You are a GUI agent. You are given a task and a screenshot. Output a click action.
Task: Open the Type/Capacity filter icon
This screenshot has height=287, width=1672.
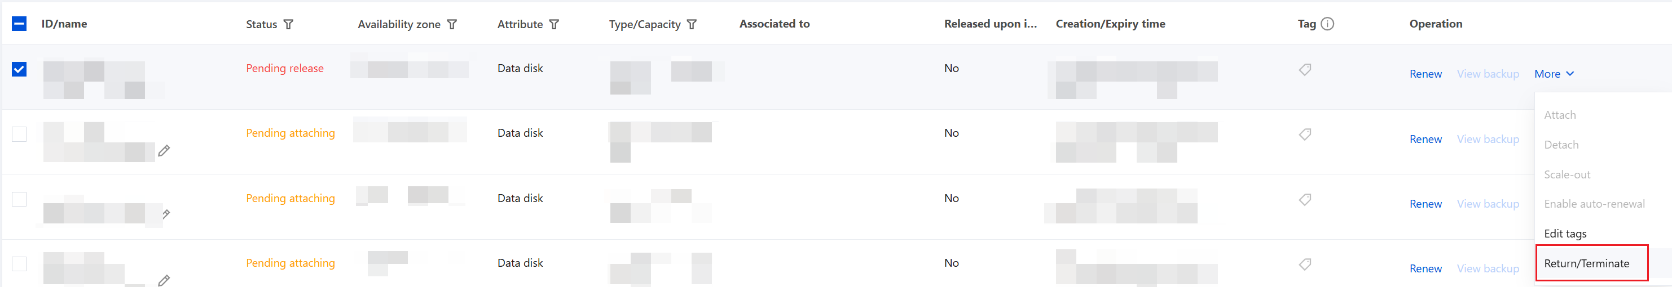coord(692,24)
